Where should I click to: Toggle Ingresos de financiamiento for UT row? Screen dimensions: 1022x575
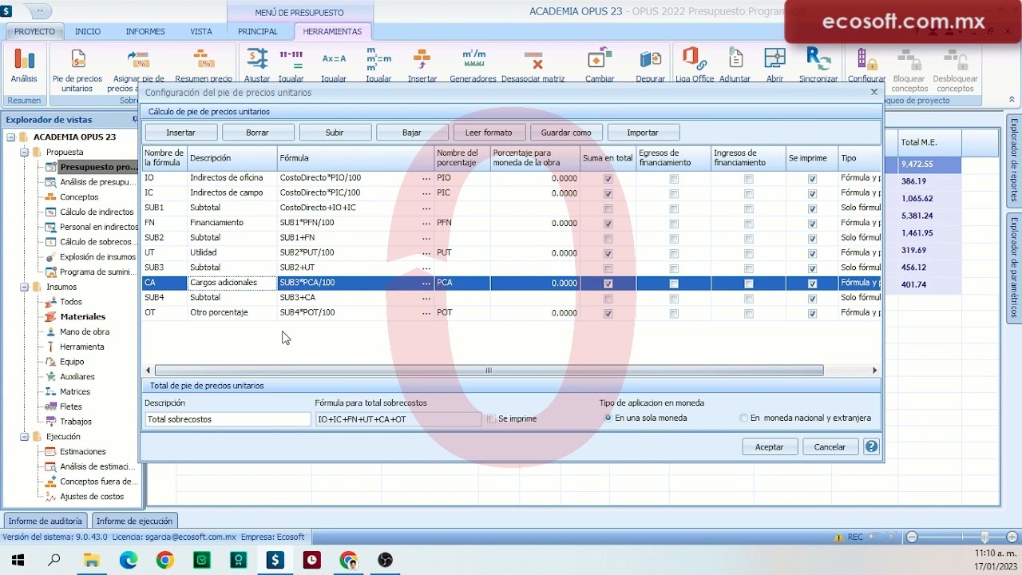tap(748, 253)
